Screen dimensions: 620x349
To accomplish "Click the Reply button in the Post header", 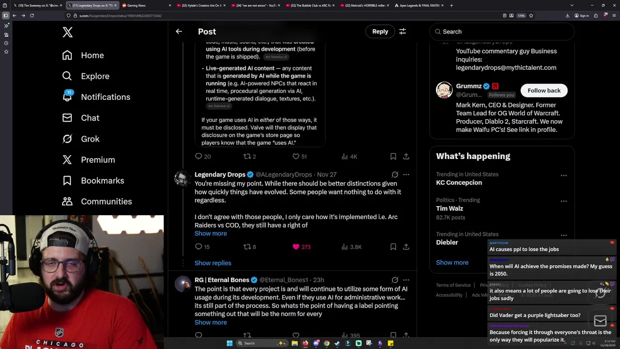I will [380, 32].
